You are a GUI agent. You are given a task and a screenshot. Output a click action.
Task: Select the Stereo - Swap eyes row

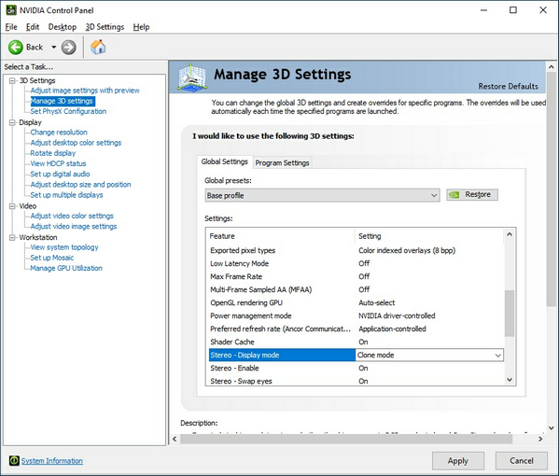(x=356, y=381)
